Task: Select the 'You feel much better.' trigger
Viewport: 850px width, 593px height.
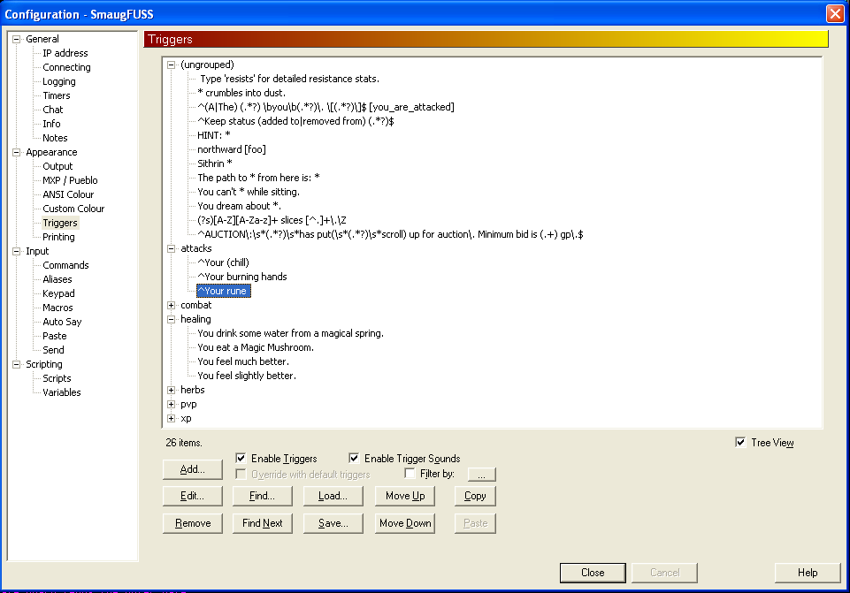Action: (x=243, y=361)
